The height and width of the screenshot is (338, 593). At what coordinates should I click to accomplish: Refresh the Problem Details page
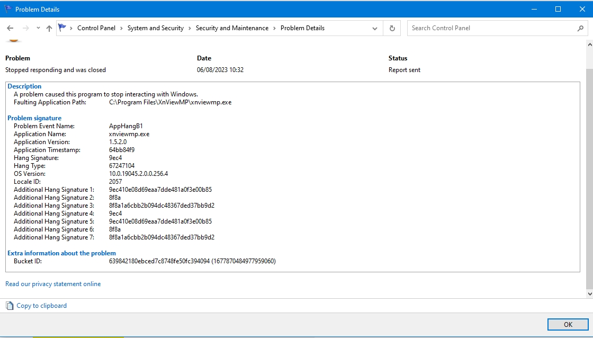pyautogui.click(x=392, y=29)
